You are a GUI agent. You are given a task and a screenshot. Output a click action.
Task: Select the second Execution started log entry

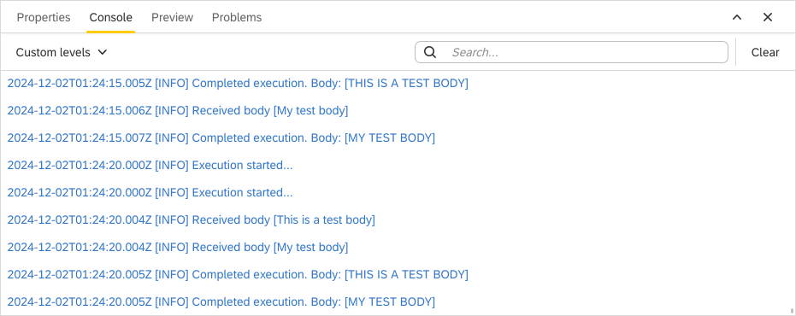coord(150,193)
